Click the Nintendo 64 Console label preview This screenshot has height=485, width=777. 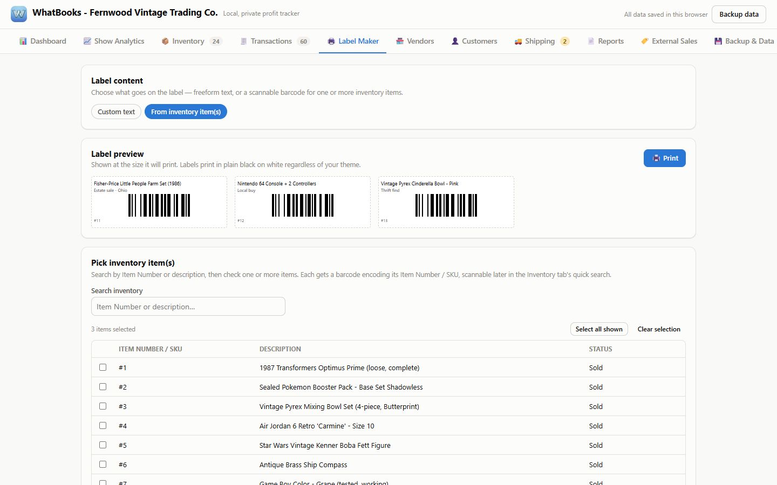click(303, 202)
